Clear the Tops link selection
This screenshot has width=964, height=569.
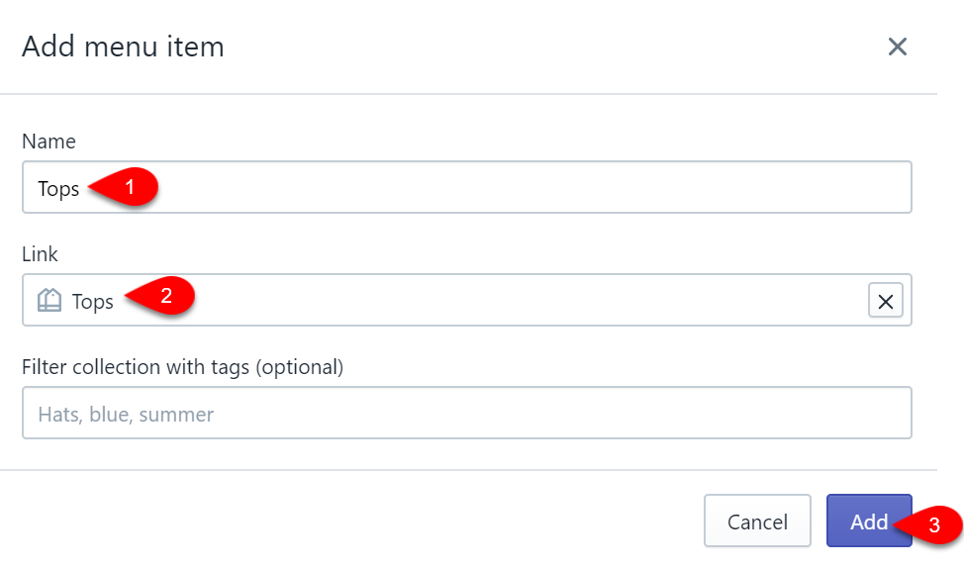tap(885, 301)
